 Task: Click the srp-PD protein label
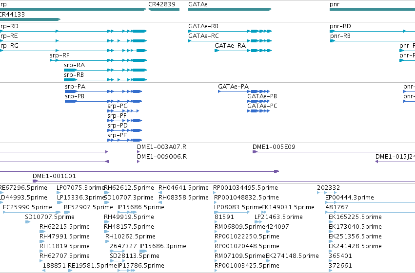coord(118,126)
